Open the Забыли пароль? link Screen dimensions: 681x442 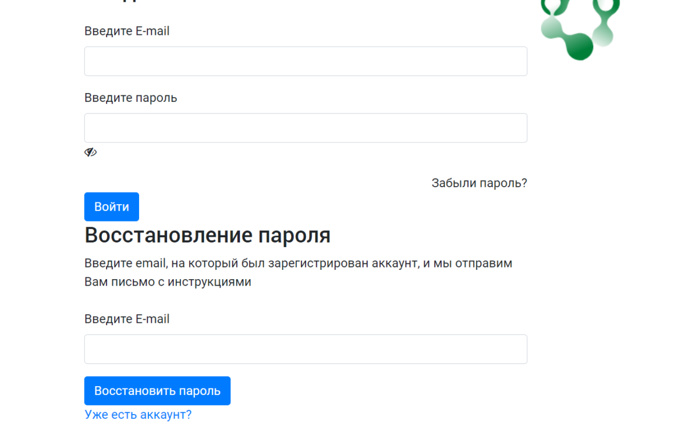point(479,183)
